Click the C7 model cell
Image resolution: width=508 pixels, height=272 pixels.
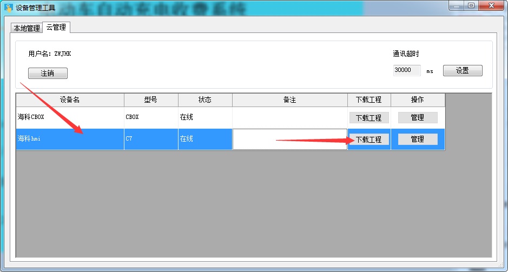tap(151, 139)
